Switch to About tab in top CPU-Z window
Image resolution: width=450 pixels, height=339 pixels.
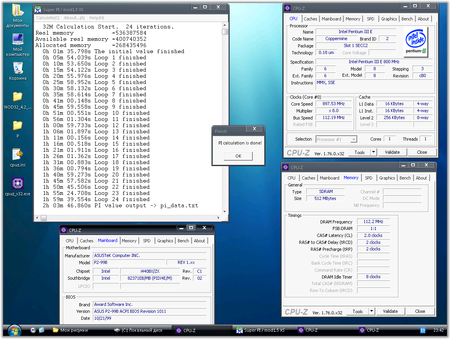coord(423,19)
